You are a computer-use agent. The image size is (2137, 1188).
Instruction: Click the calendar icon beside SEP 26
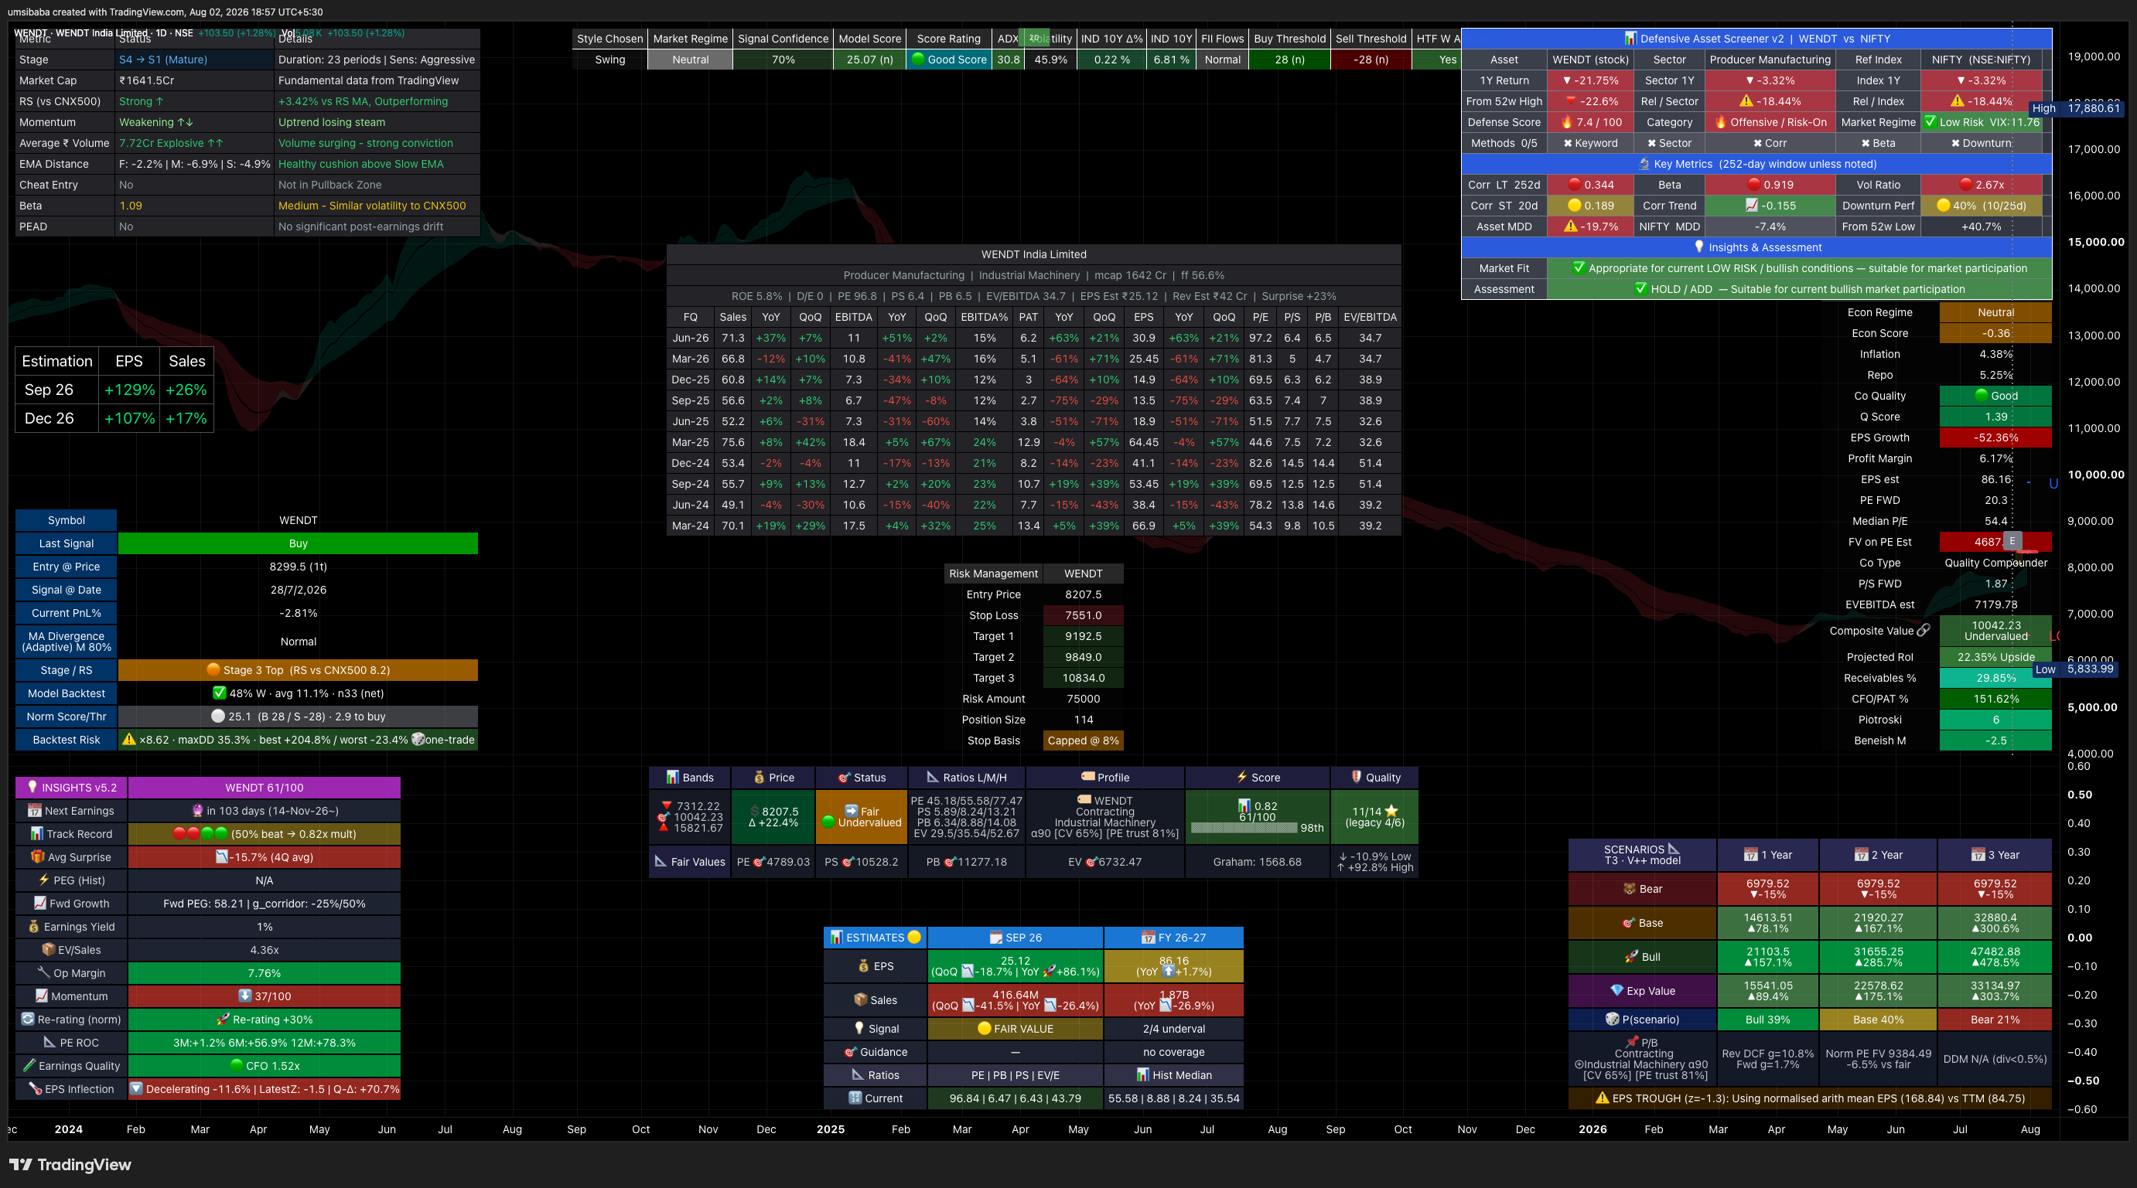[995, 937]
